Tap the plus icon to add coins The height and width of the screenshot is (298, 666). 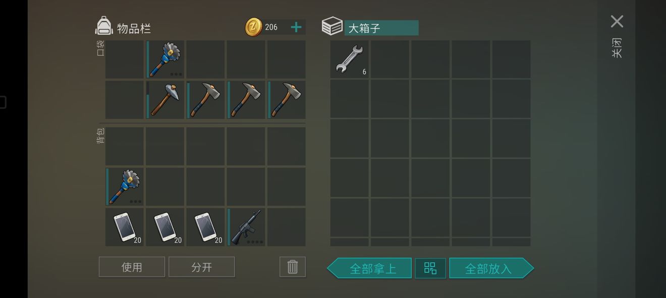pos(296,27)
